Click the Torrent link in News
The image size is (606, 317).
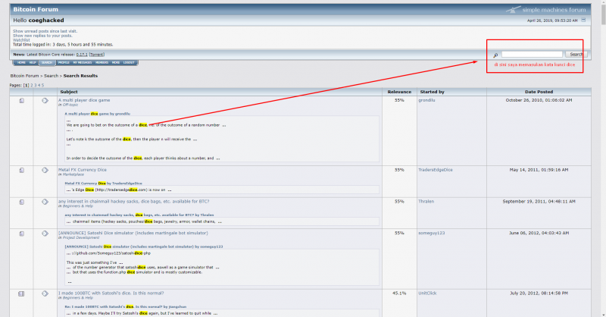(x=97, y=55)
